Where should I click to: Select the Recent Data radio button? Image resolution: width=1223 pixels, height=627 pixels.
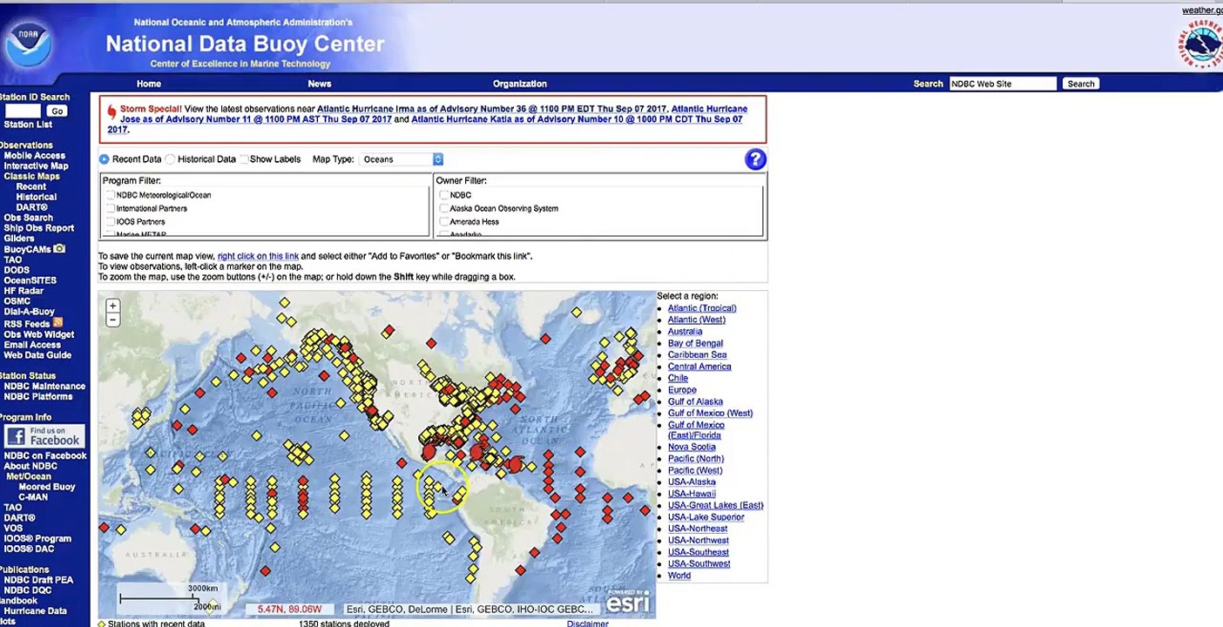(x=105, y=159)
